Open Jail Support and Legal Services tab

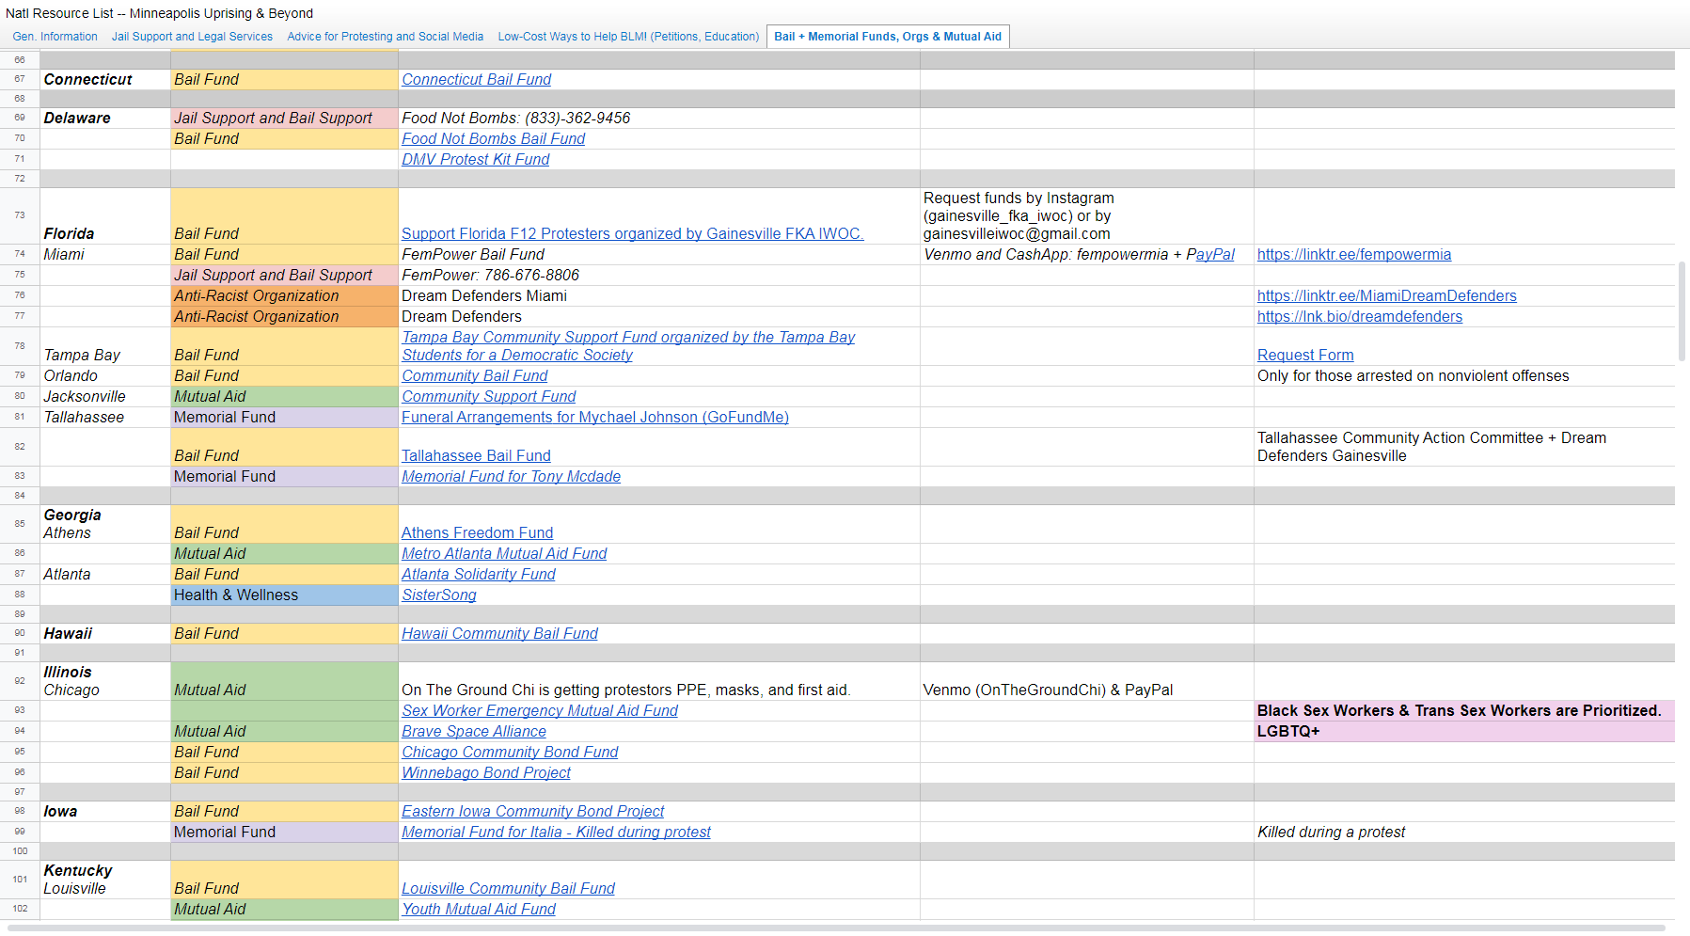tap(192, 37)
